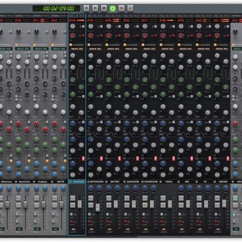Viewport: 242px width, 242px height.
Task: Click the top gray gain knob on channel 049
Action: click(181, 26)
